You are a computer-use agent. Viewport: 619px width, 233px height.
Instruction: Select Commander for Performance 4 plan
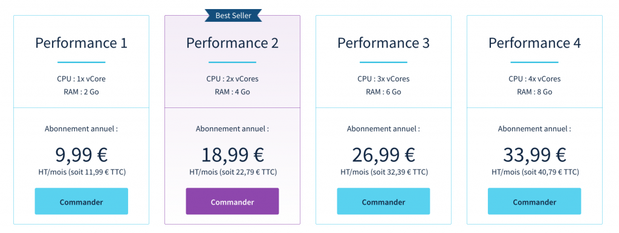point(534,201)
